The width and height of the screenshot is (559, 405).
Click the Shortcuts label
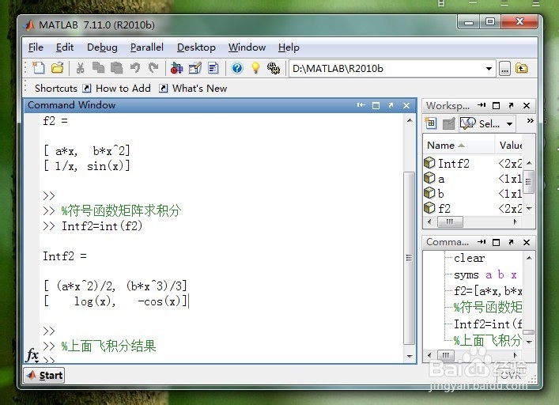click(x=56, y=88)
